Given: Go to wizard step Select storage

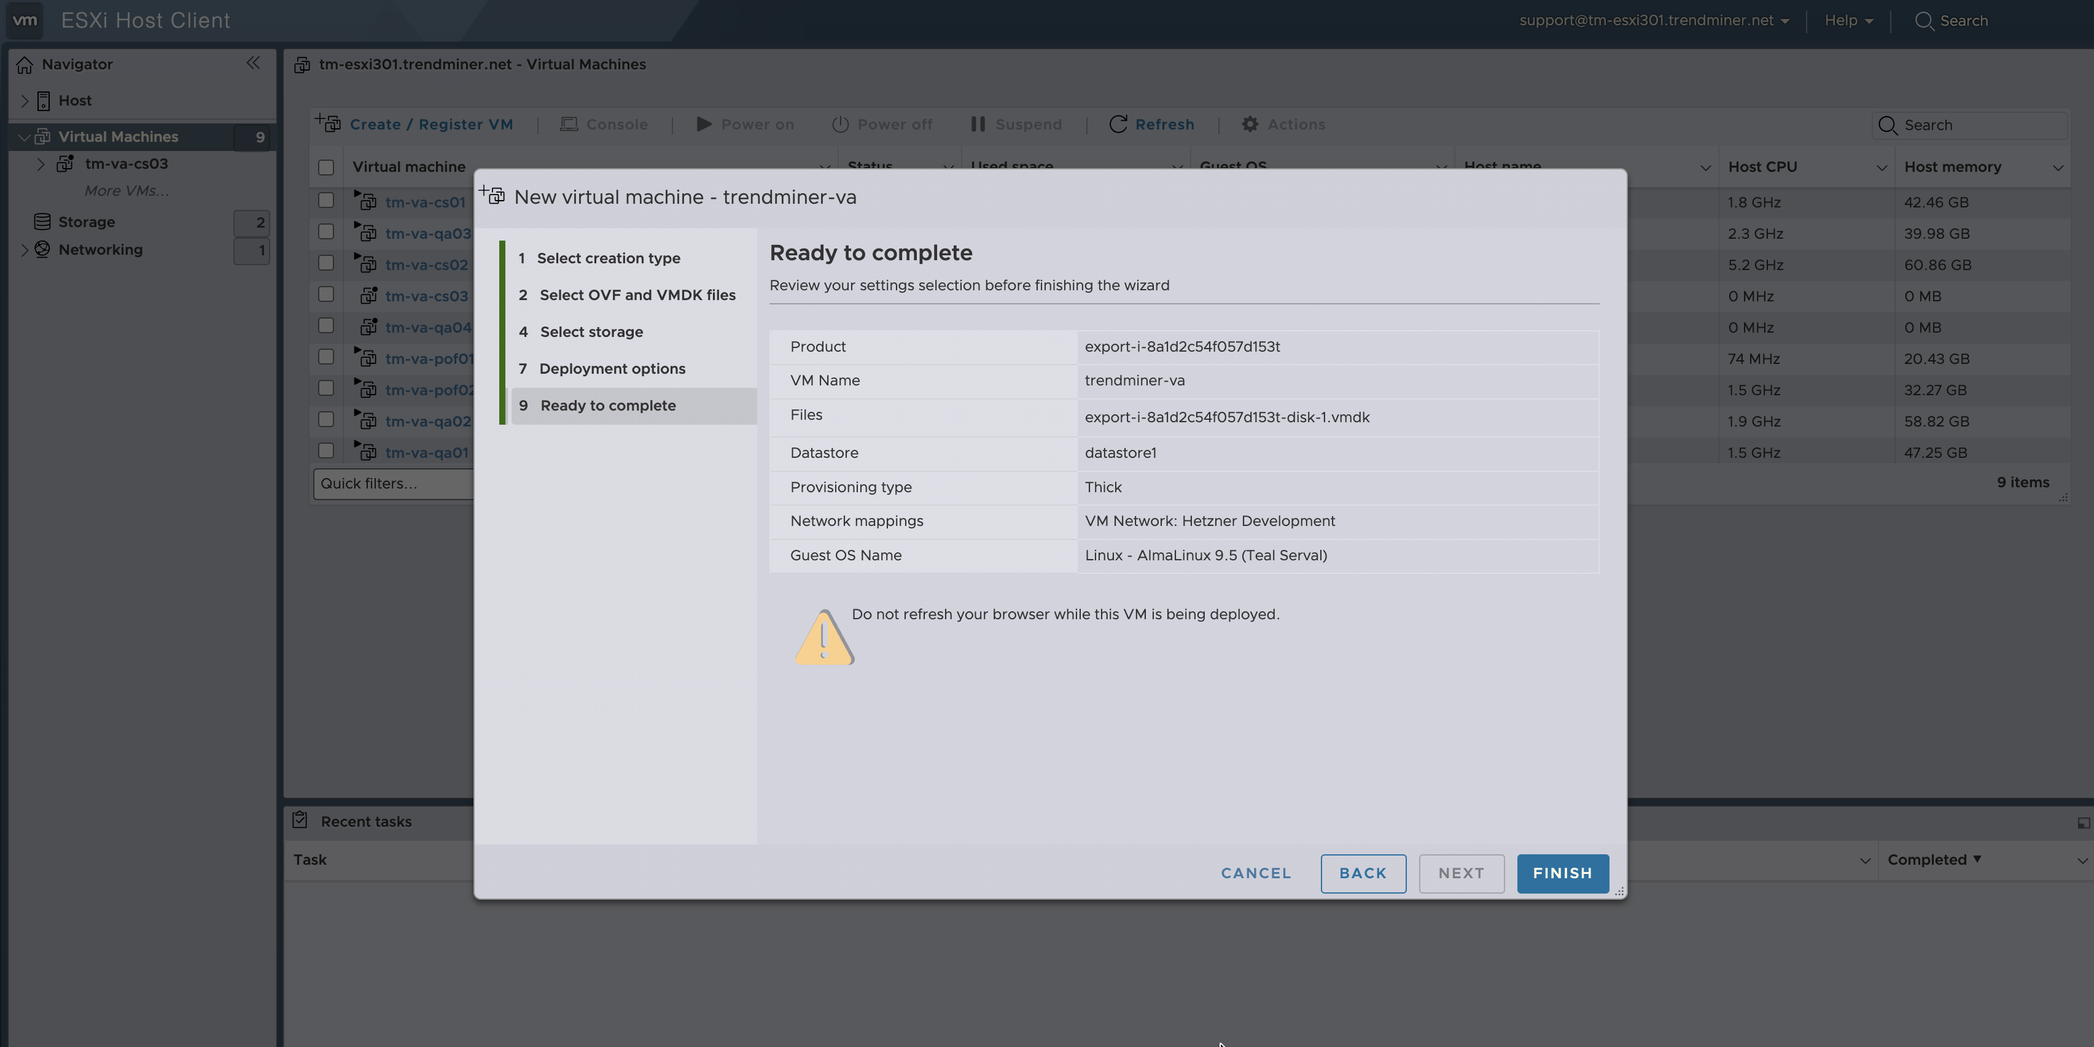Looking at the screenshot, I should (x=591, y=331).
